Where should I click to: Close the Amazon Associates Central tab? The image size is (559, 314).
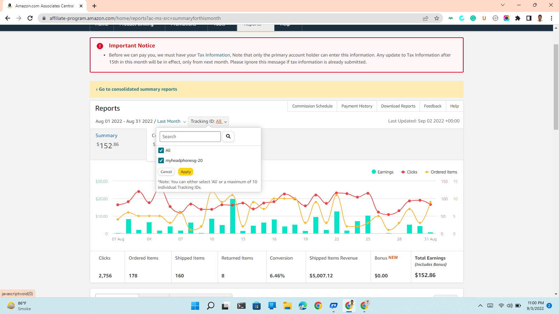pos(81,6)
